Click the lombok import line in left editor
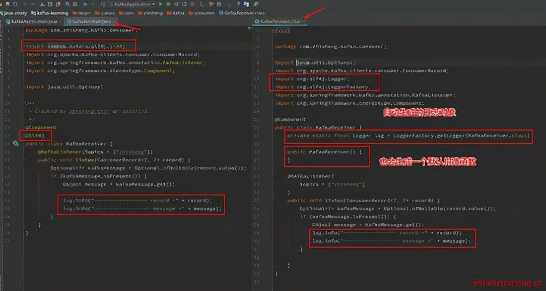 (x=77, y=46)
